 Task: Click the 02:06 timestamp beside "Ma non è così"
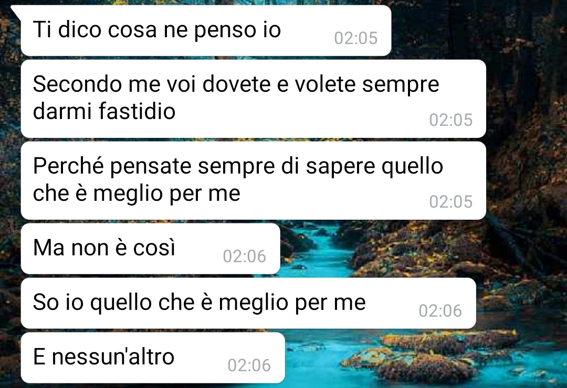[245, 256]
